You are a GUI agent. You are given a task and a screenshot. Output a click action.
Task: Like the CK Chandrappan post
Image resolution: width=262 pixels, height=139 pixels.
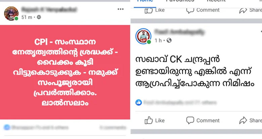coord(155,120)
